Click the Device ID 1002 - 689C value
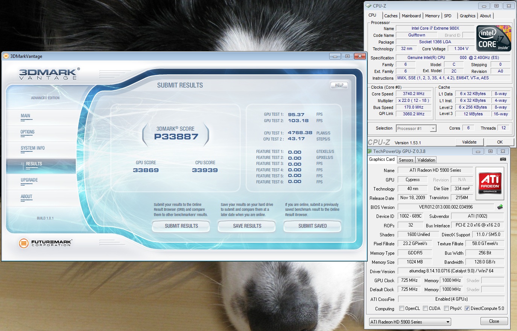This screenshot has width=517, height=331. [x=411, y=216]
